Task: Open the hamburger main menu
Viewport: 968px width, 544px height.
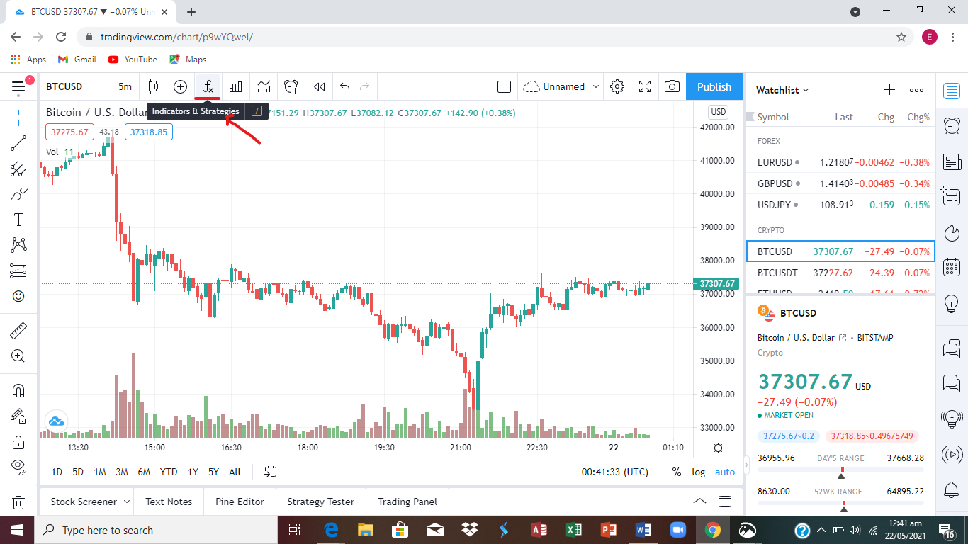Action: coord(18,86)
